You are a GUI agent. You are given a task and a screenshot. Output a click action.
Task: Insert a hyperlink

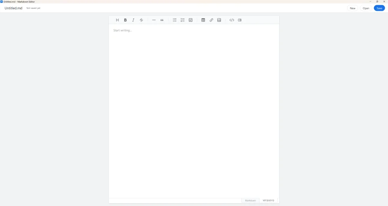click(x=211, y=20)
